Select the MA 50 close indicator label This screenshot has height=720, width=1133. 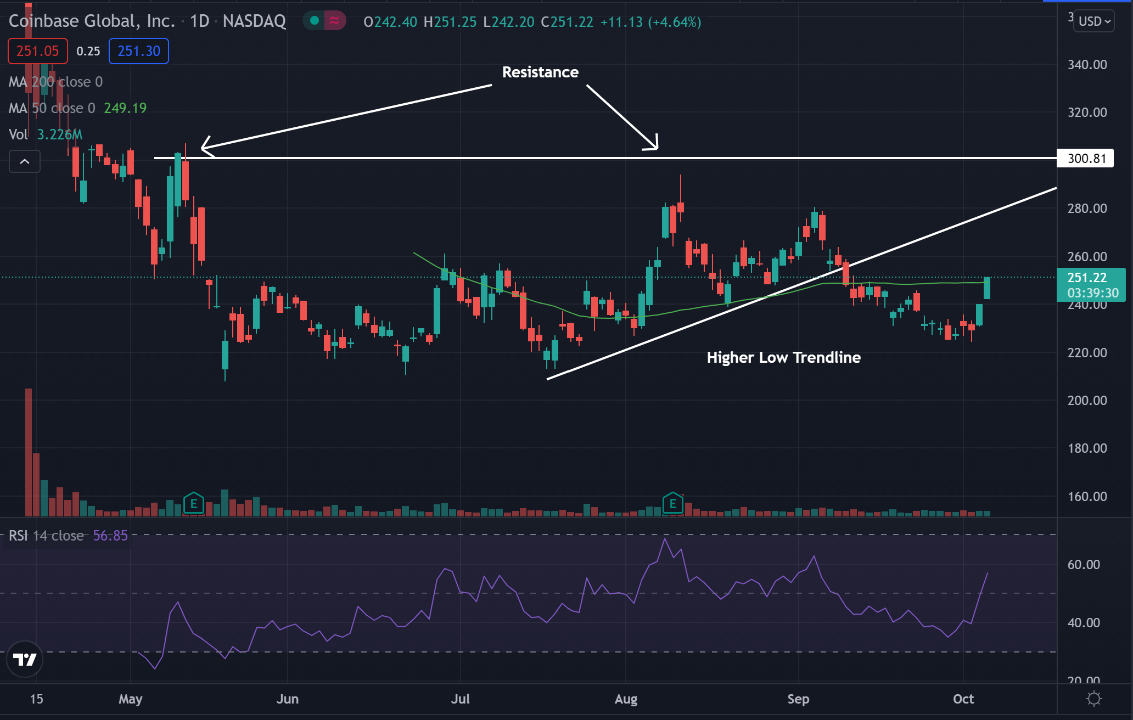pyautogui.click(x=52, y=108)
